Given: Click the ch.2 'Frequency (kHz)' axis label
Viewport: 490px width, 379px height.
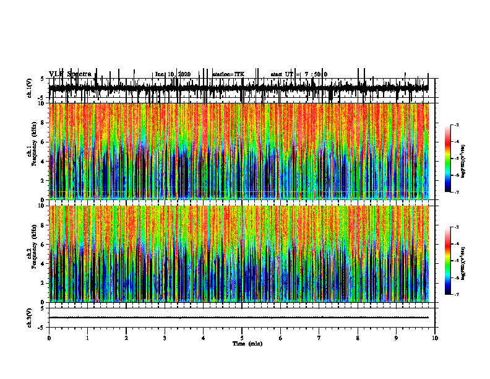Looking at the screenshot, I should 34,246.
